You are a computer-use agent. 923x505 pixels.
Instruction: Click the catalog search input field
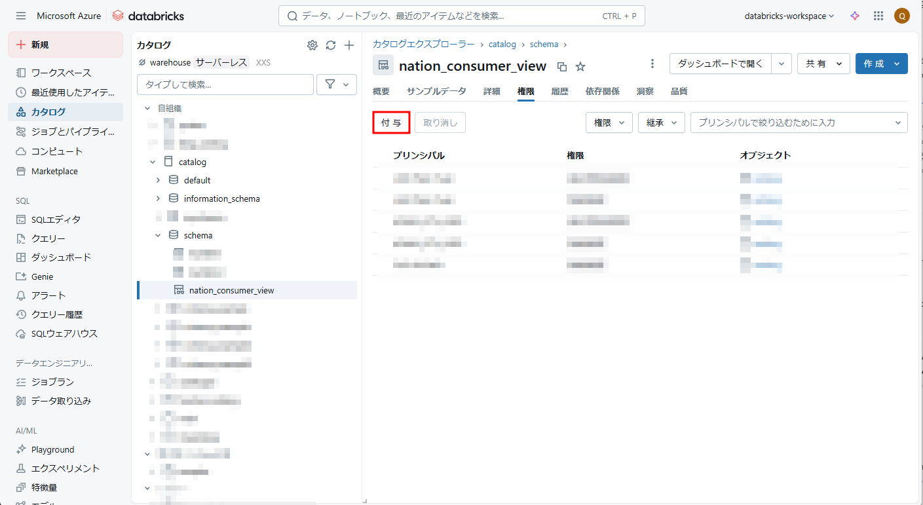[x=225, y=84]
